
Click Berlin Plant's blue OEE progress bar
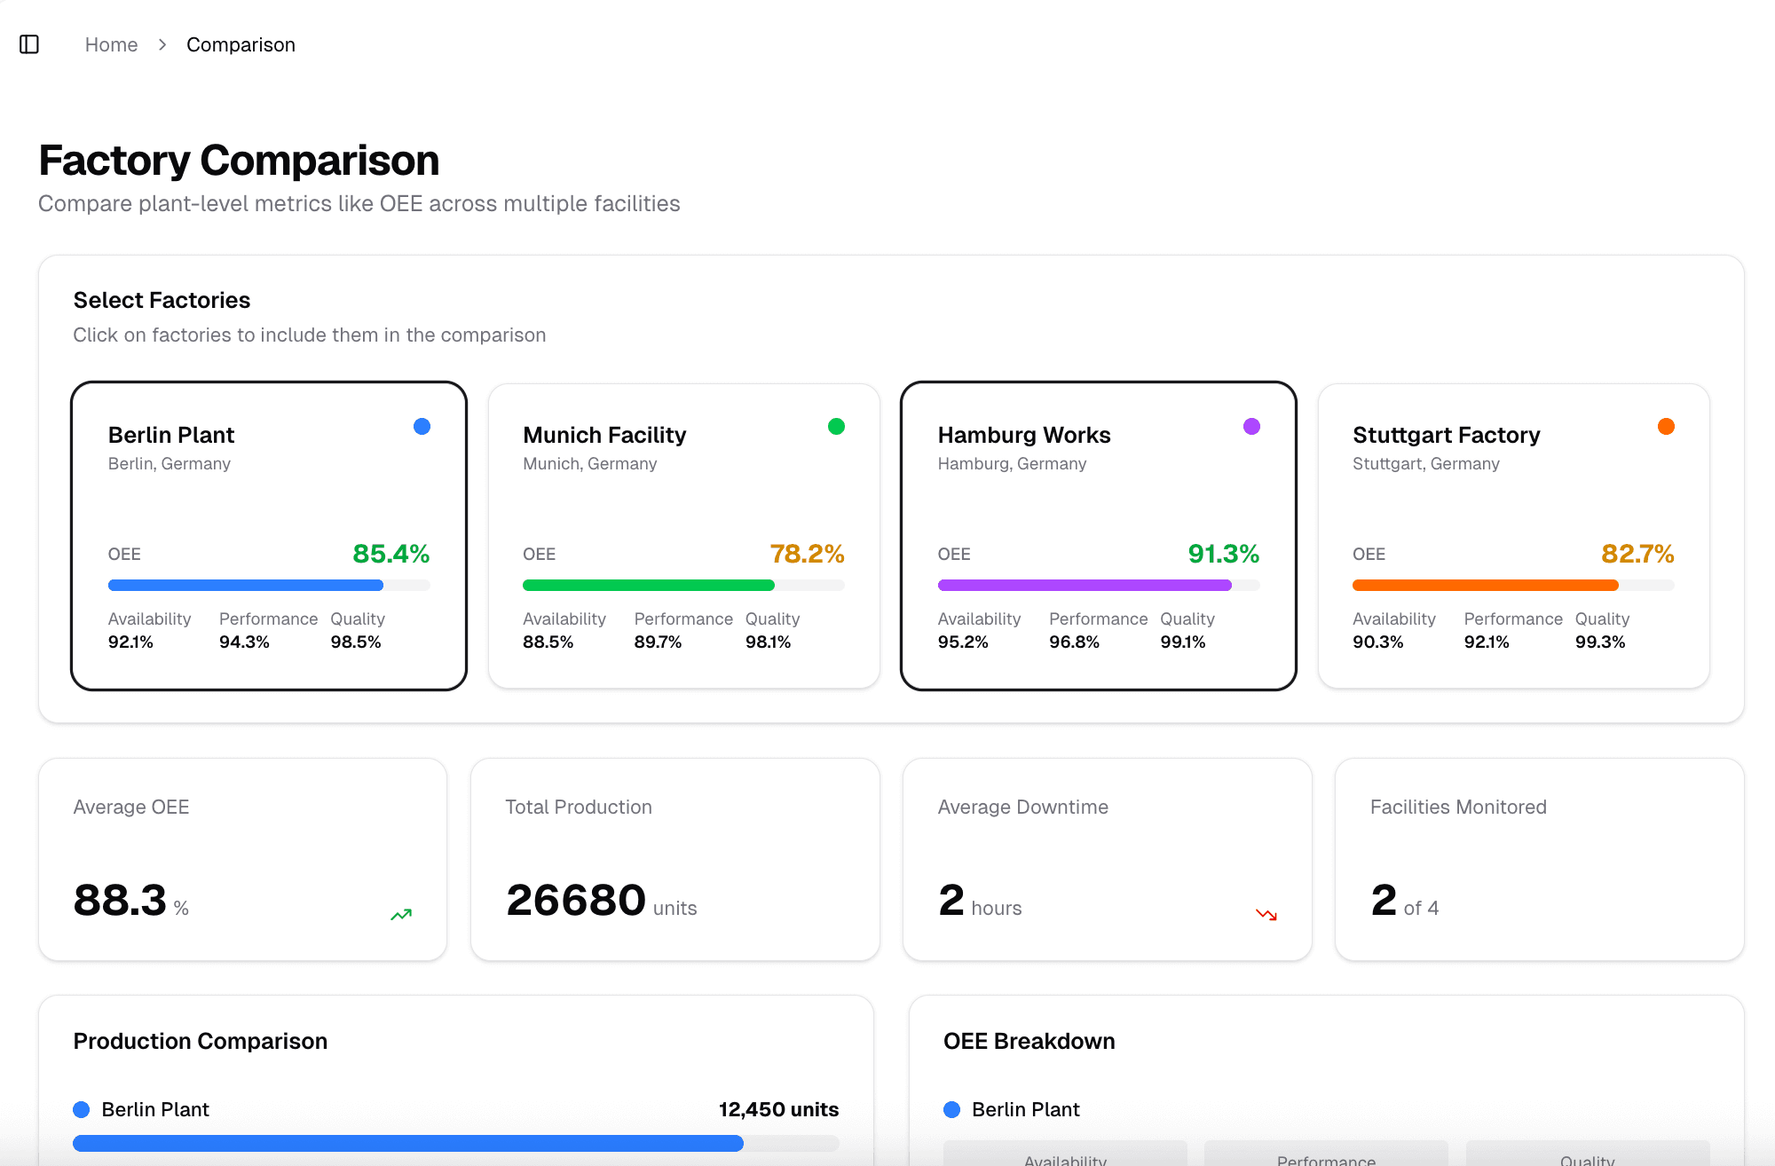pyautogui.click(x=246, y=586)
